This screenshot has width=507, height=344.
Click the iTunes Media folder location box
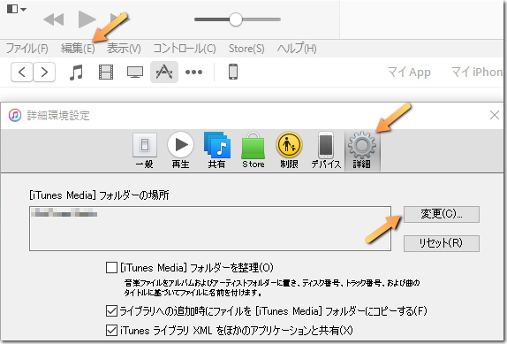210,228
